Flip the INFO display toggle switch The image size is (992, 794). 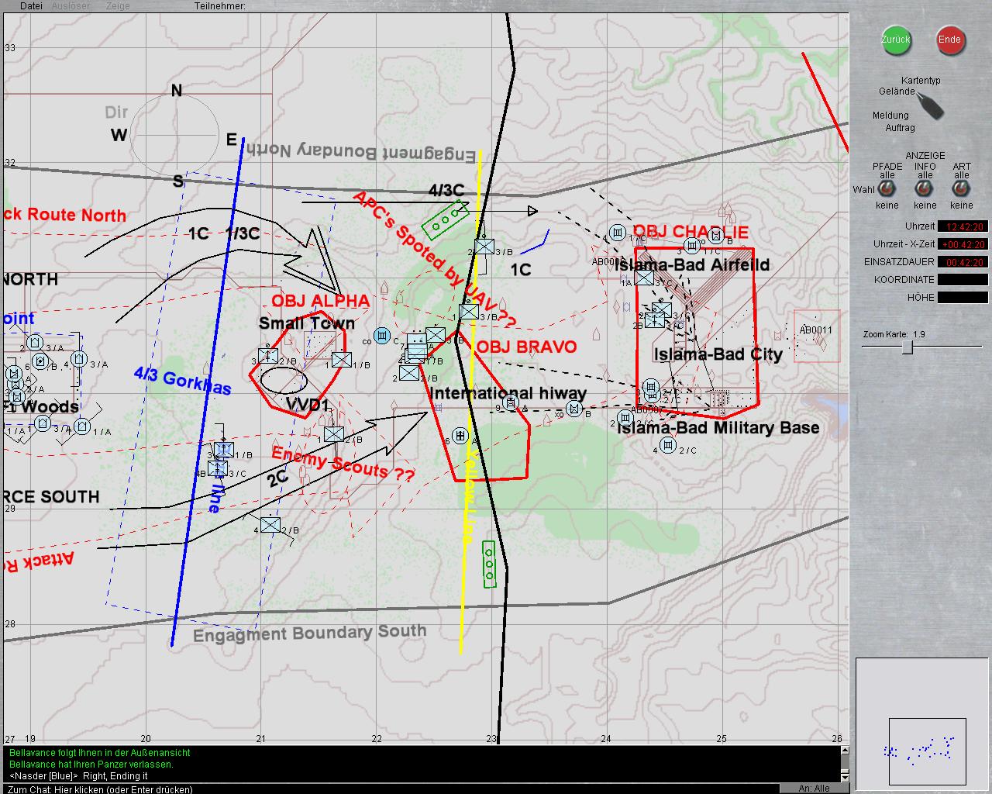[925, 190]
